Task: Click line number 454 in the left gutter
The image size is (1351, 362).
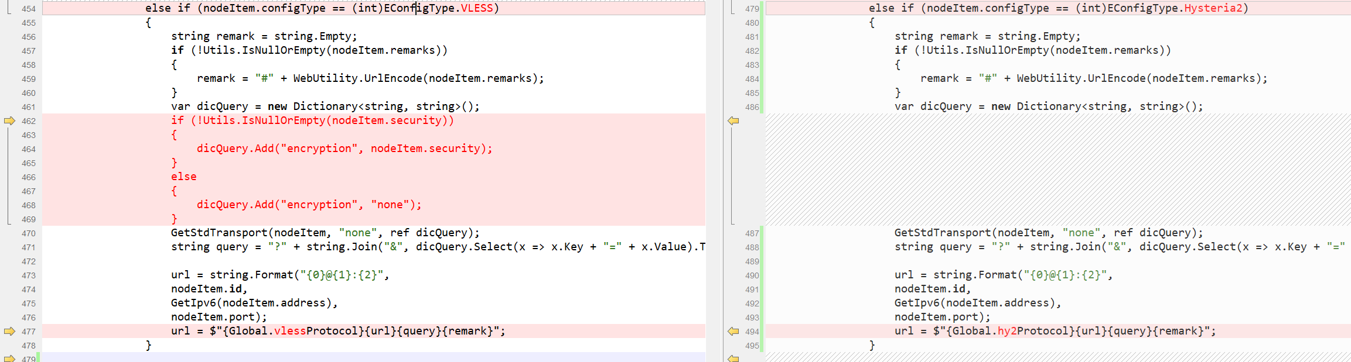Action: click(x=28, y=9)
